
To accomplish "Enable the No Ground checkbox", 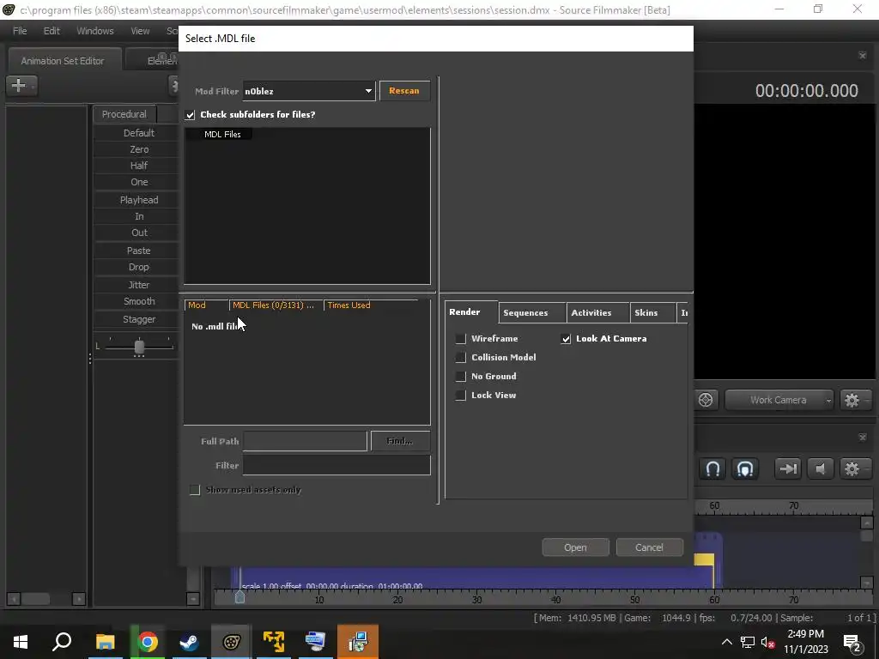I will [460, 377].
